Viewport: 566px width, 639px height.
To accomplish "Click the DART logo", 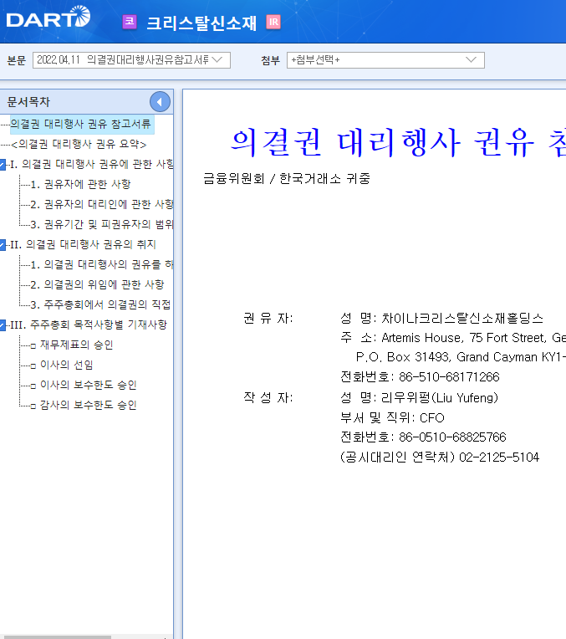I will tap(48, 18).
